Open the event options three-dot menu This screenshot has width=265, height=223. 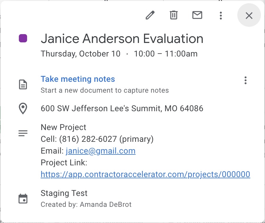[x=221, y=16]
